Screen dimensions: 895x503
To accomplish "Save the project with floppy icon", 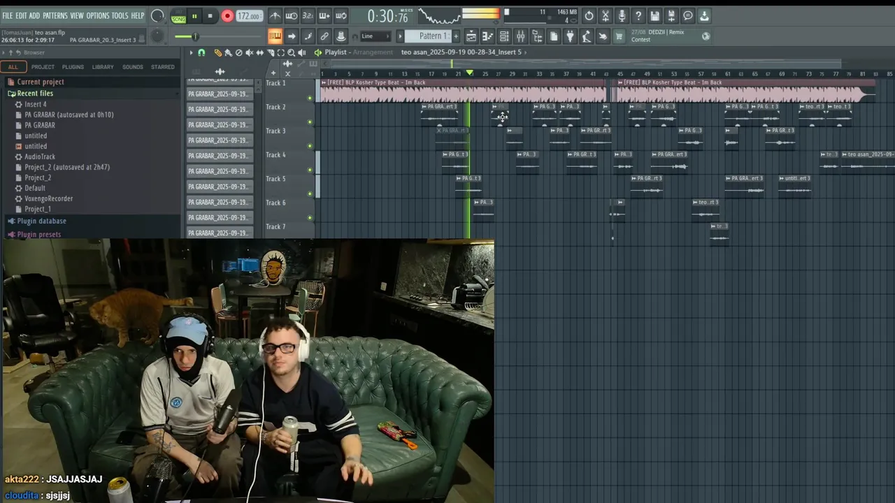I will (655, 15).
